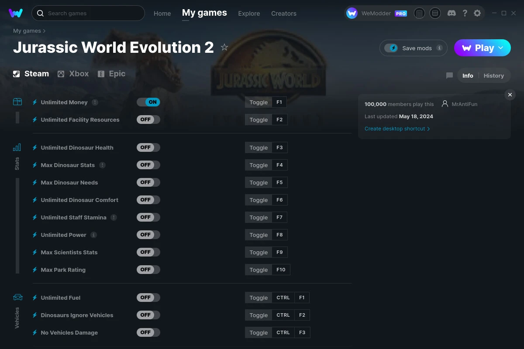Enable the Unlimited Dinosaur Health toggle
524x349 pixels.
(x=148, y=147)
